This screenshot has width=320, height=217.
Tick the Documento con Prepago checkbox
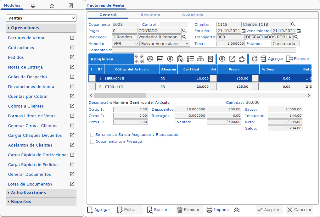(x=92, y=142)
